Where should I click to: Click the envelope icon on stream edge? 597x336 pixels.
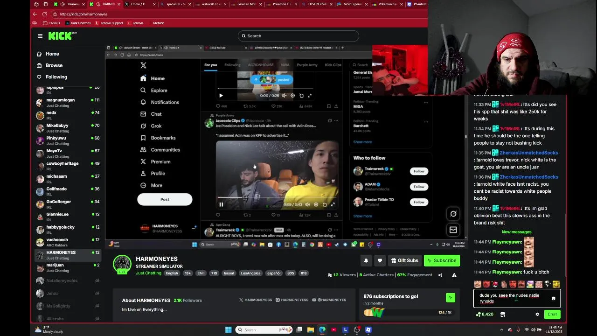[x=453, y=230]
